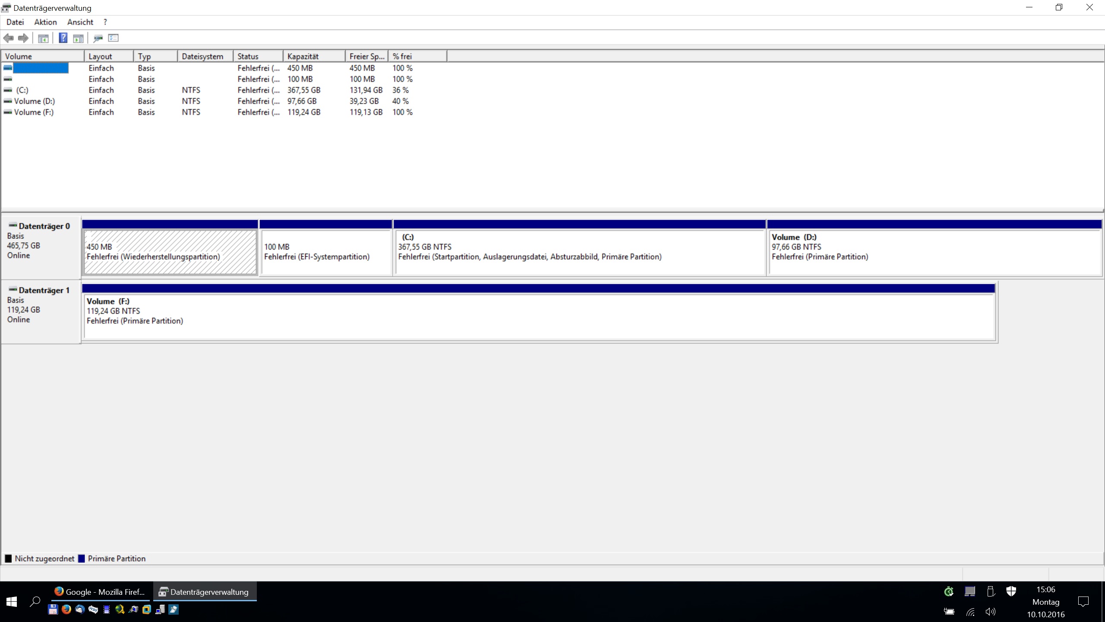The image size is (1105, 622).
Task: Click the safely remove hardware tray icon
Action: (x=991, y=591)
